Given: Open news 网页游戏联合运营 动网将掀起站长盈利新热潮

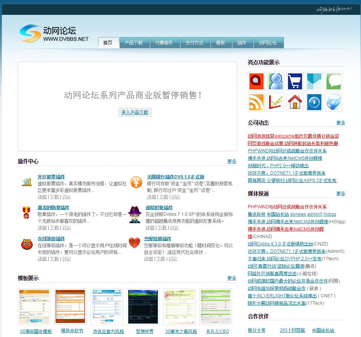Looking at the screenshot, I should 293,143.
